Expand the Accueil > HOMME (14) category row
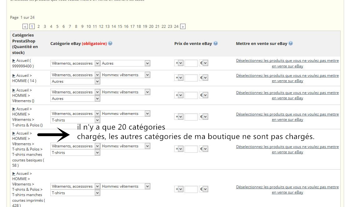This screenshot has height=207, width=350. (14, 76)
